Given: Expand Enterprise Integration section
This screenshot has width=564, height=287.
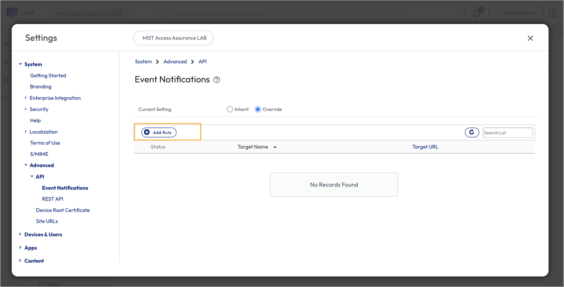Looking at the screenshot, I should 26,98.
